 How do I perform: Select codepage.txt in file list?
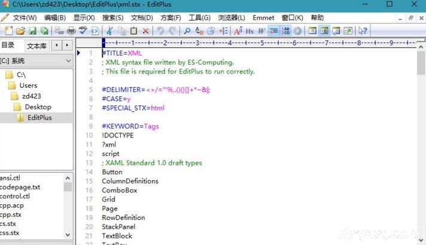[x=20, y=187]
